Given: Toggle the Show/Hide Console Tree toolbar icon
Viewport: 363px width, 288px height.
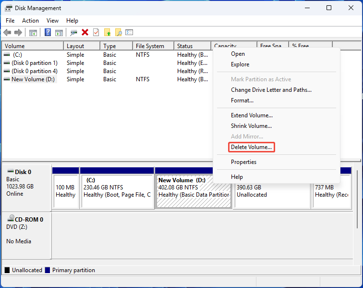Looking at the screenshot, I should (x=33, y=33).
